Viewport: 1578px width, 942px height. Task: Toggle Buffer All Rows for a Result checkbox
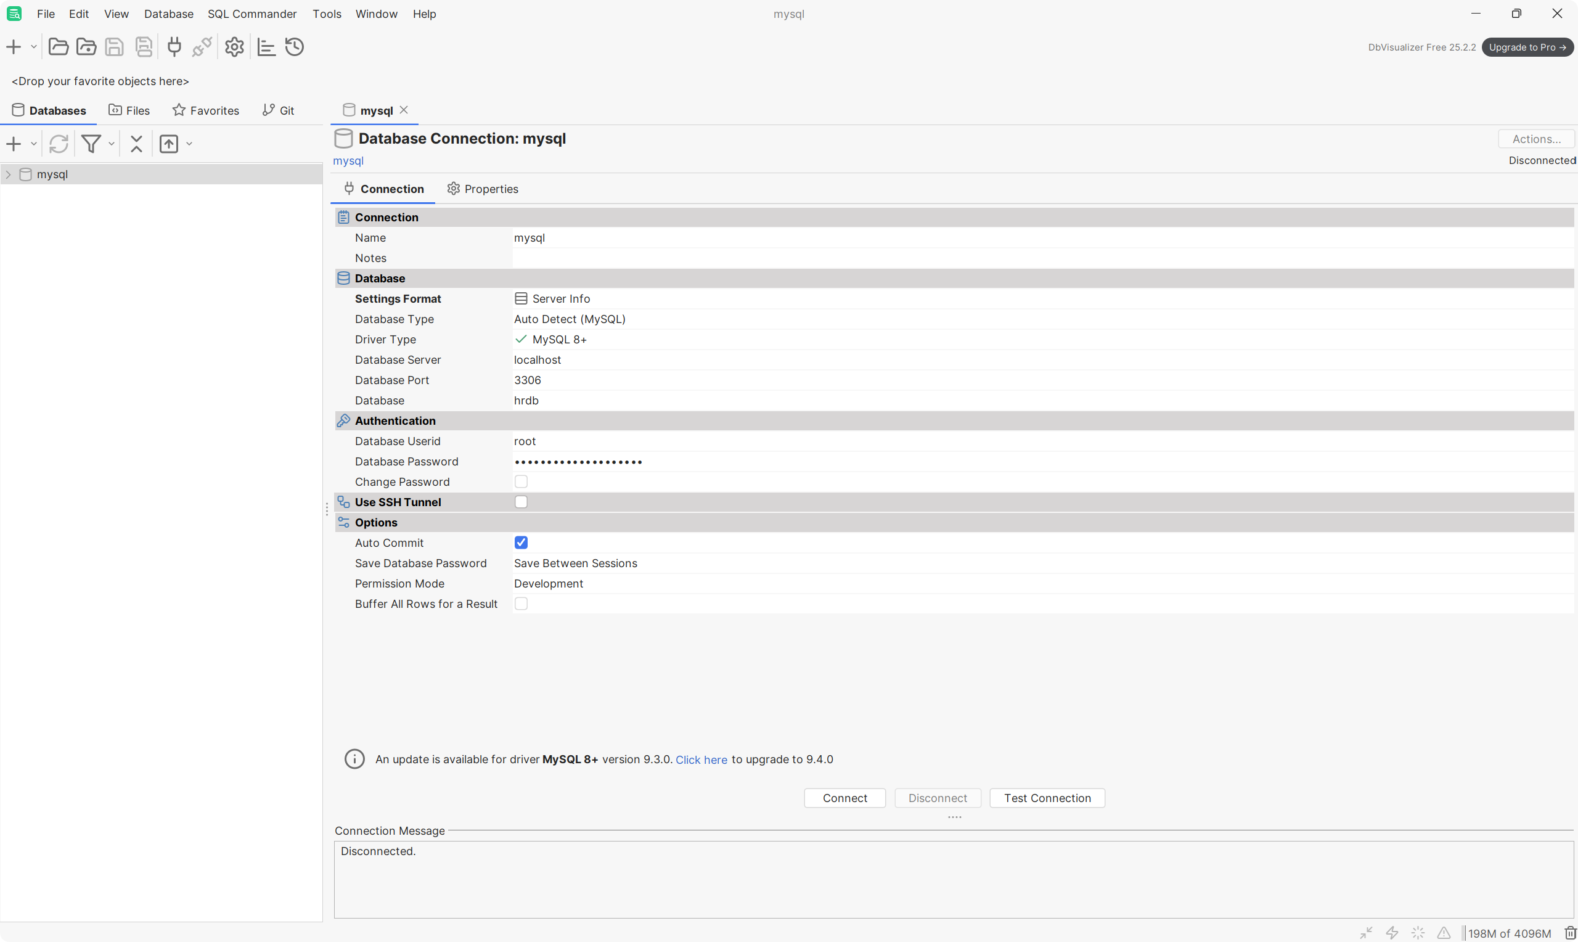point(521,604)
